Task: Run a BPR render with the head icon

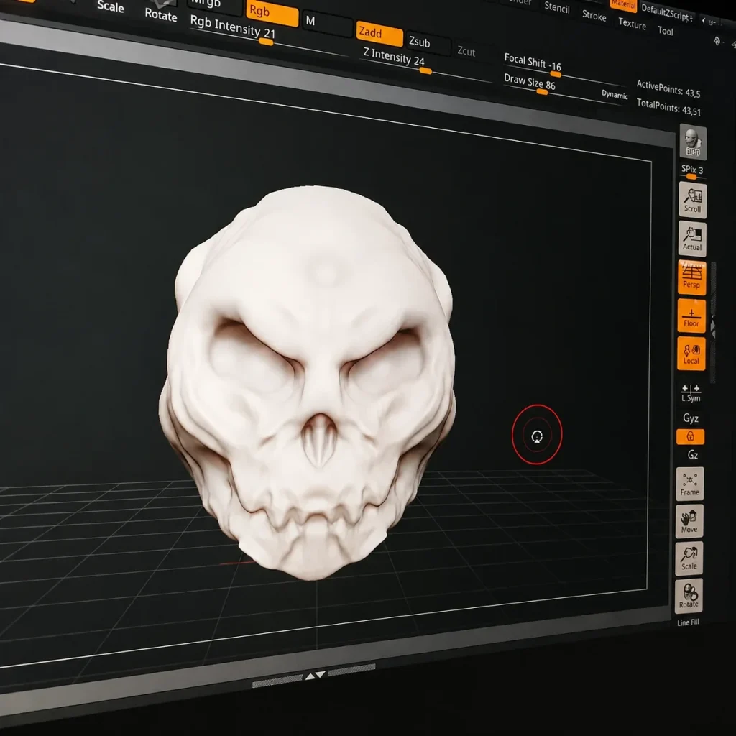Action: click(x=693, y=142)
